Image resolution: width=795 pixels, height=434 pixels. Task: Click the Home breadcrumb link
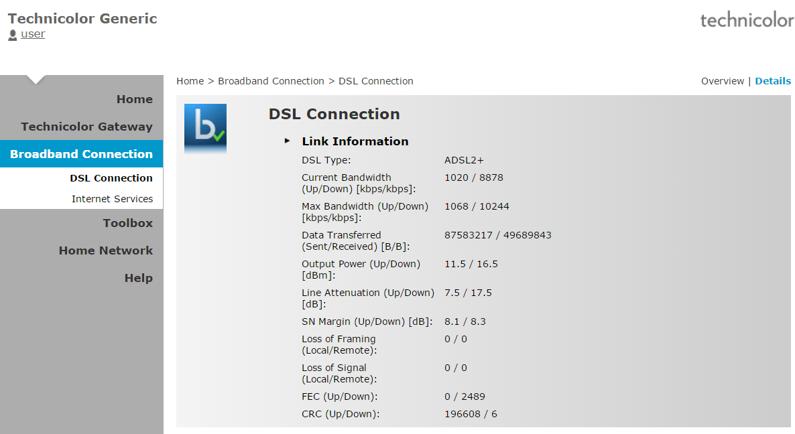pyautogui.click(x=190, y=81)
